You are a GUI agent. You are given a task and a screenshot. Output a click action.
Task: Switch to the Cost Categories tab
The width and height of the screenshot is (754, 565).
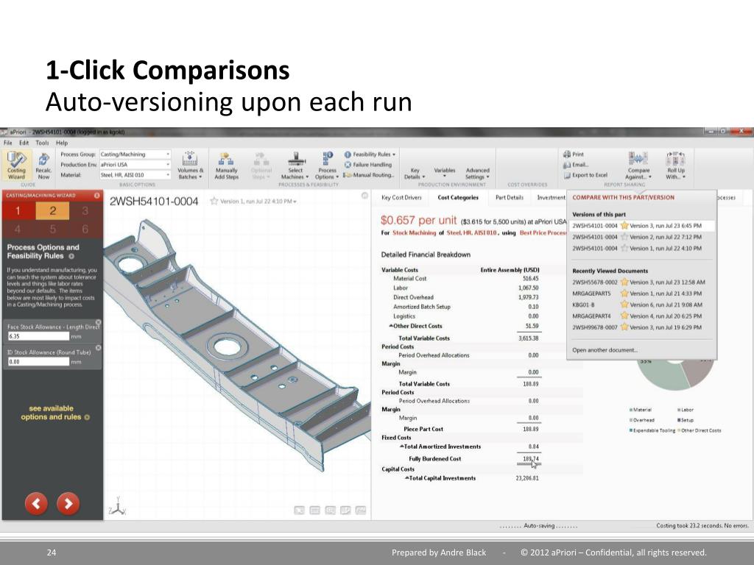tap(458, 197)
